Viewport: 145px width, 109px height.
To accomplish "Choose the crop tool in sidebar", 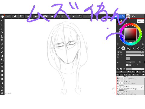I will coord(2,40).
